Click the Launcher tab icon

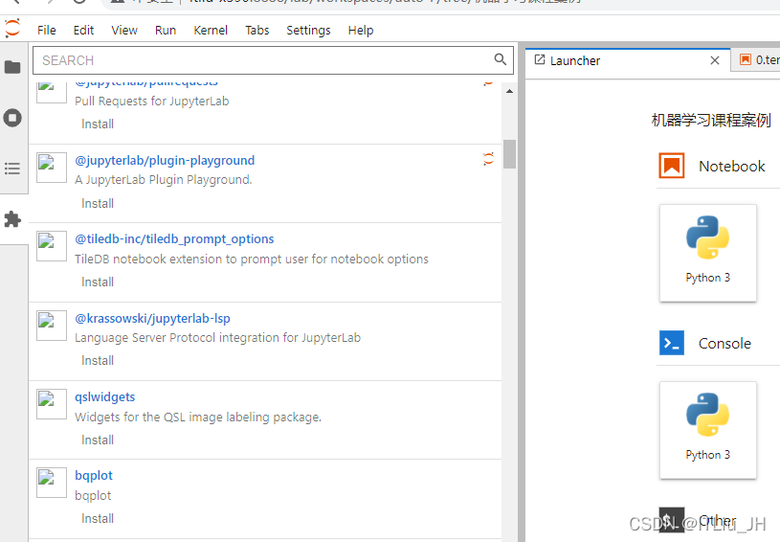pos(540,59)
